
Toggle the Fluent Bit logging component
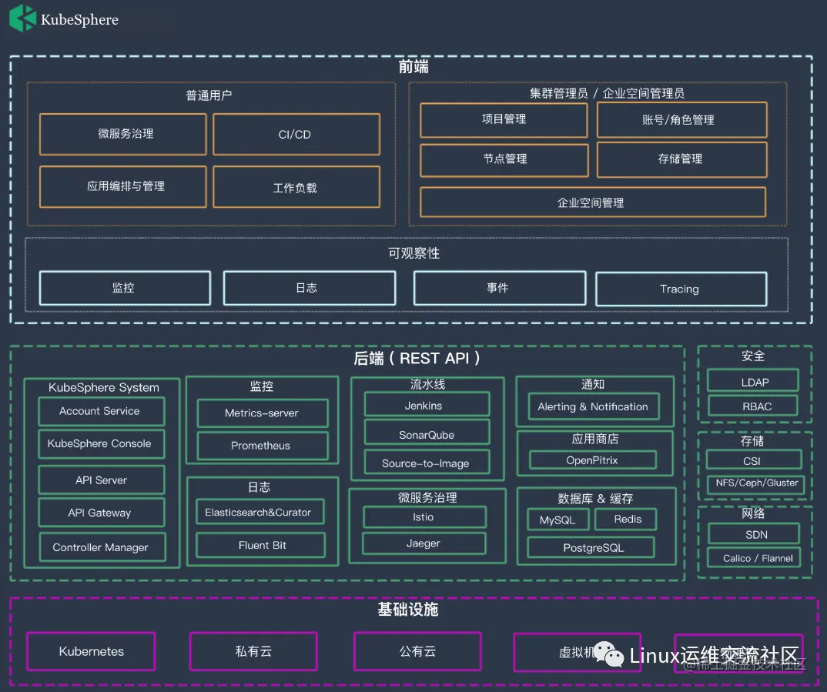coord(259,543)
